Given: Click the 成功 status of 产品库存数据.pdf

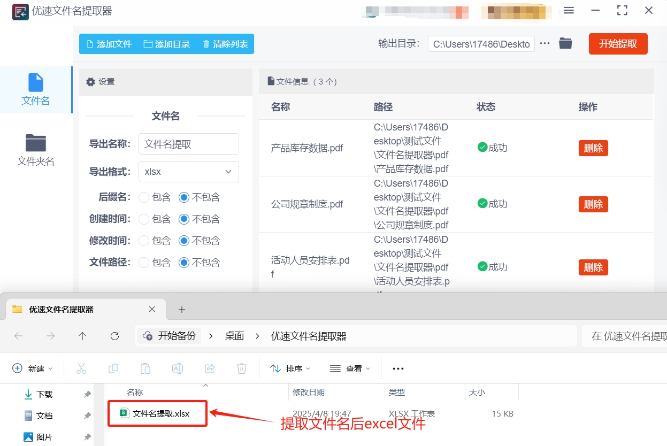Looking at the screenshot, I should pyautogui.click(x=492, y=148).
